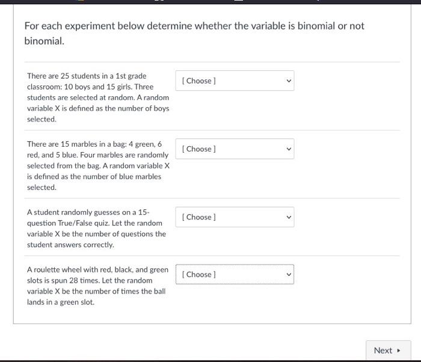The image size is (421, 362).
Task: Open the Choose dropdown for the roulette wheel question
Action: point(235,274)
